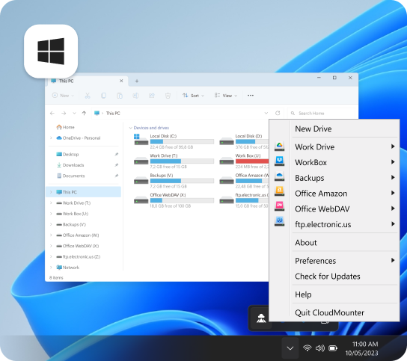The image size is (407, 361).
Task: Open recent locations dropdown arrow
Action: coord(74,113)
